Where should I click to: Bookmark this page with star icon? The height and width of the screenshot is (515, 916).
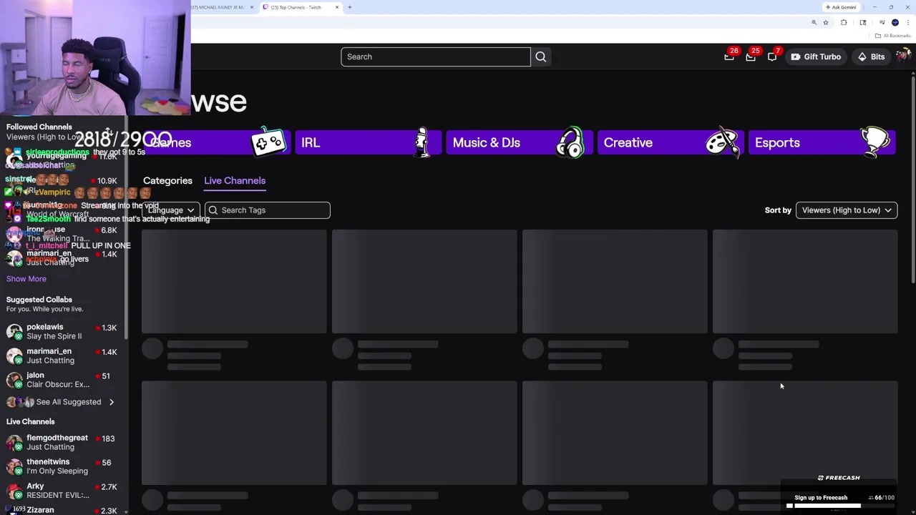825,23
